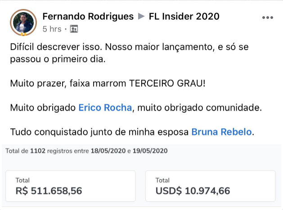The image size is (283, 210).
Task: Click the 19/05/2020 end date
Action: (x=150, y=151)
